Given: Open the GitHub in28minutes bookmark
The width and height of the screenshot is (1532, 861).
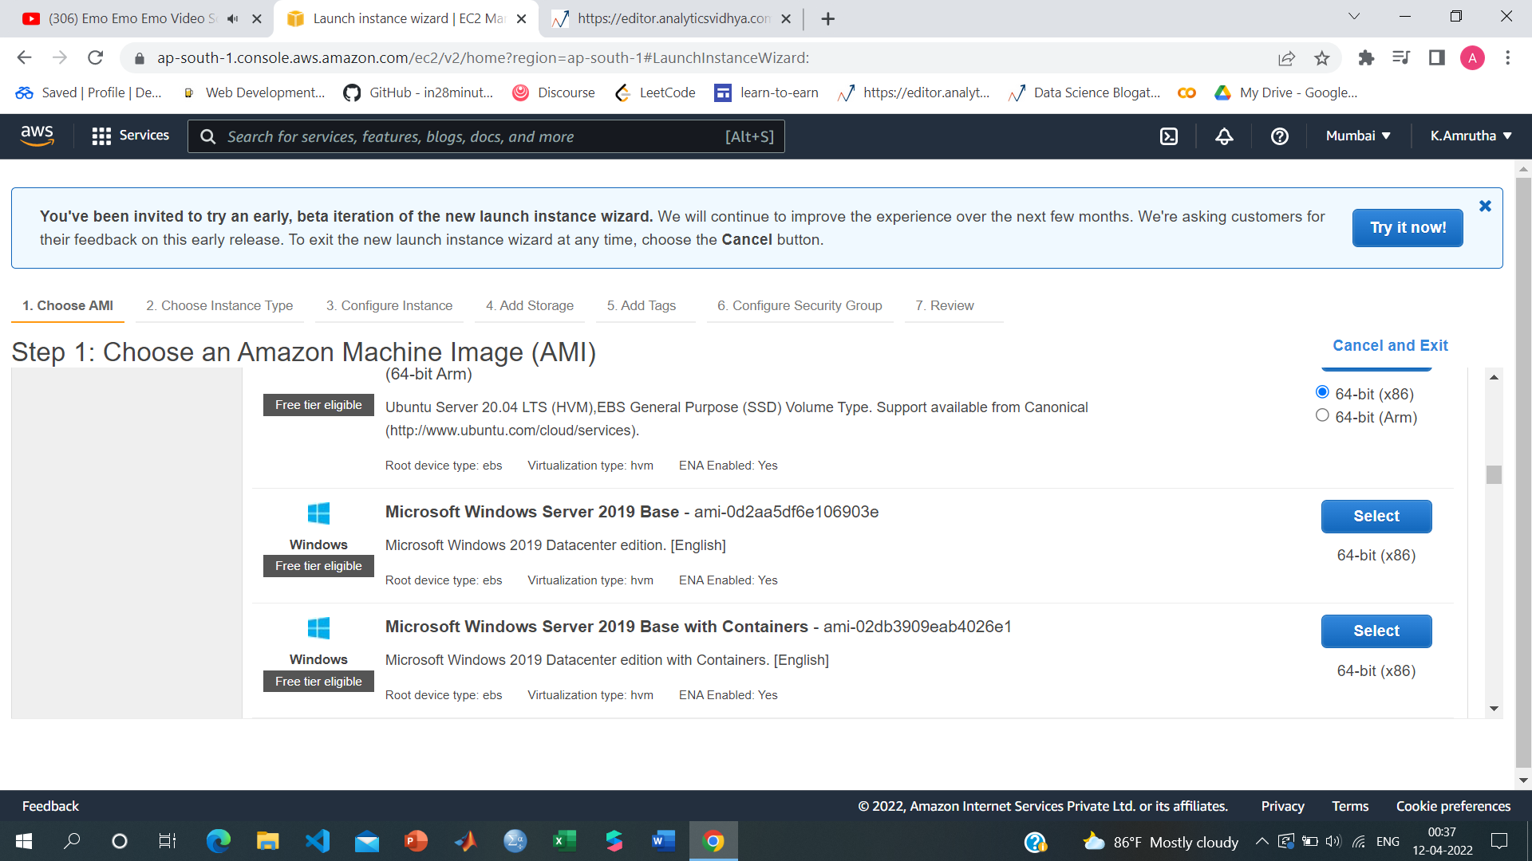Looking at the screenshot, I should tap(418, 92).
